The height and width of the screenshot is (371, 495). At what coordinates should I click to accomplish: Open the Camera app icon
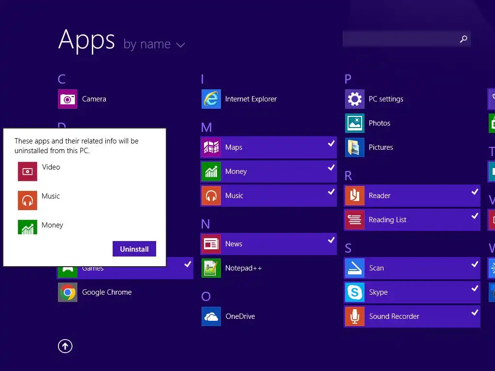68,99
